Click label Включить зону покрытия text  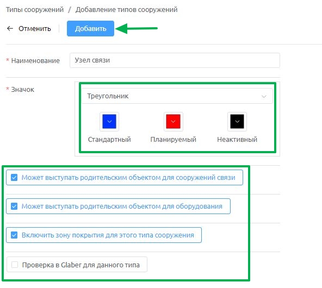point(108,235)
